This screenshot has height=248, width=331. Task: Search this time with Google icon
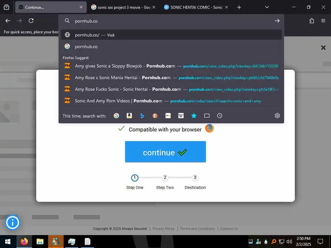tap(116, 116)
